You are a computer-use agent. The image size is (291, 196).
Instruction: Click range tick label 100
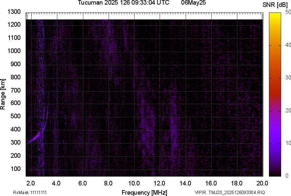15,169
